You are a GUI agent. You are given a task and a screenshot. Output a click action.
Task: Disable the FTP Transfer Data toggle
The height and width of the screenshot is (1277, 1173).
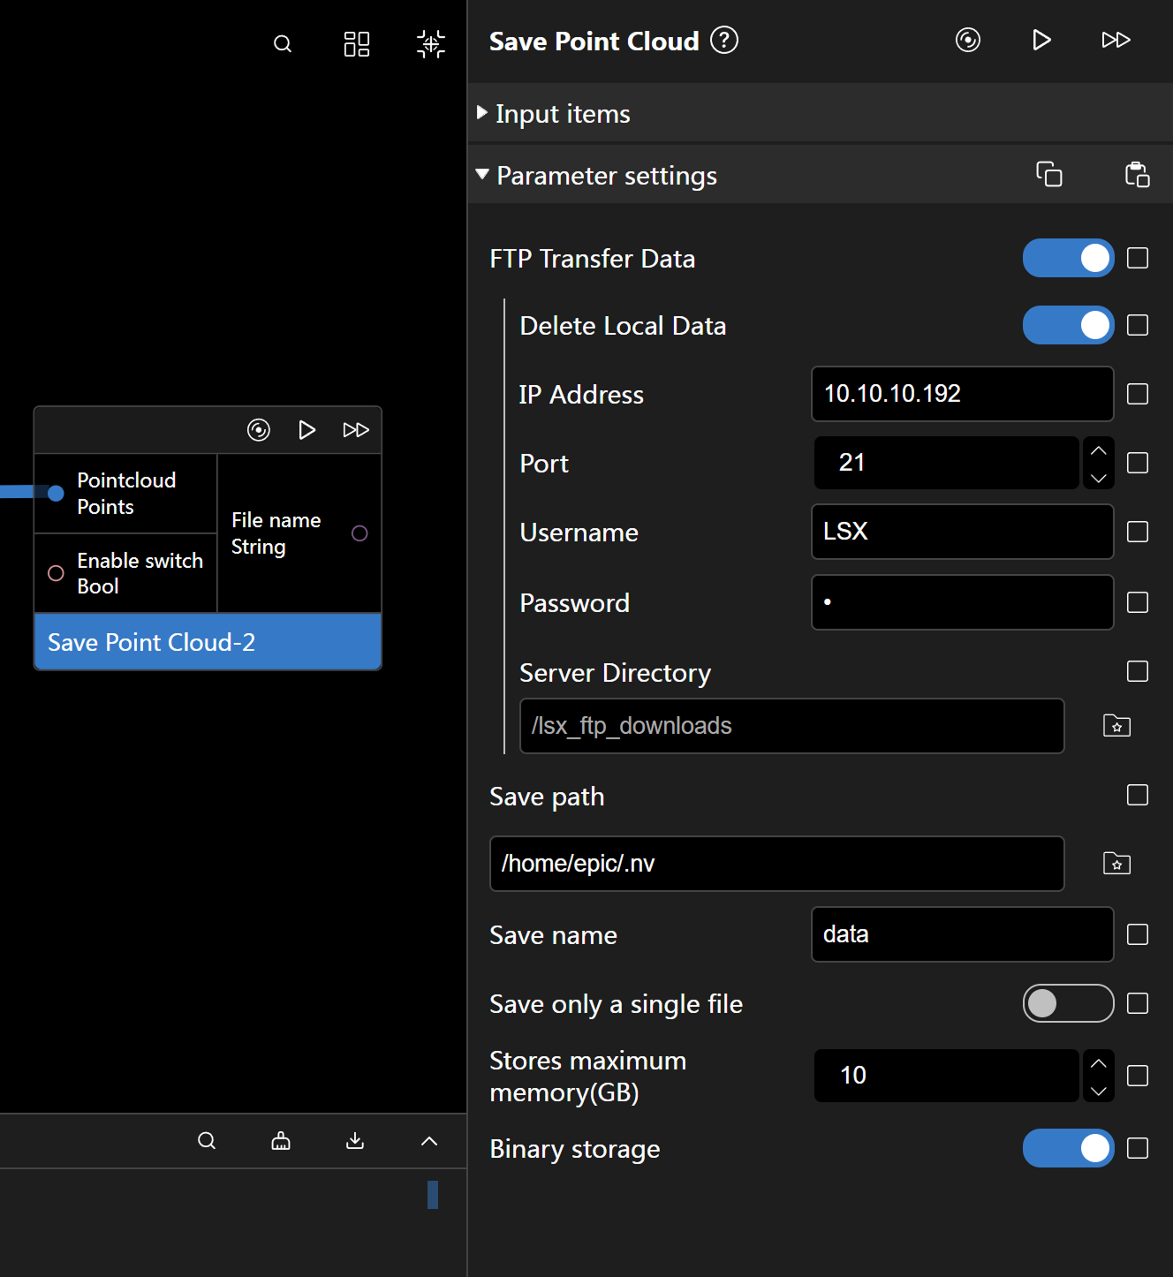click(1068, 259)
